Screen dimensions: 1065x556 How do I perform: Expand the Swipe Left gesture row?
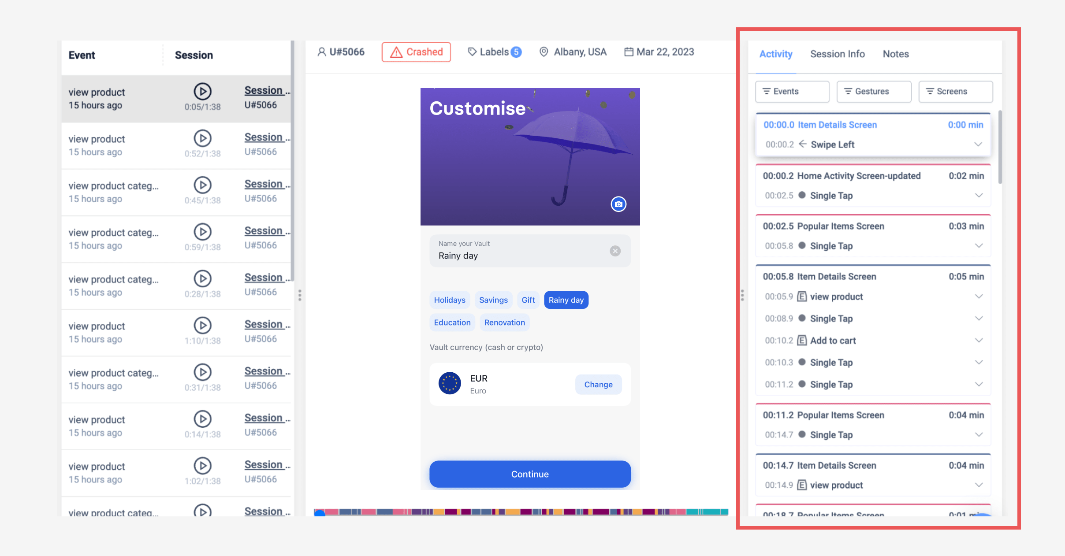978,145
